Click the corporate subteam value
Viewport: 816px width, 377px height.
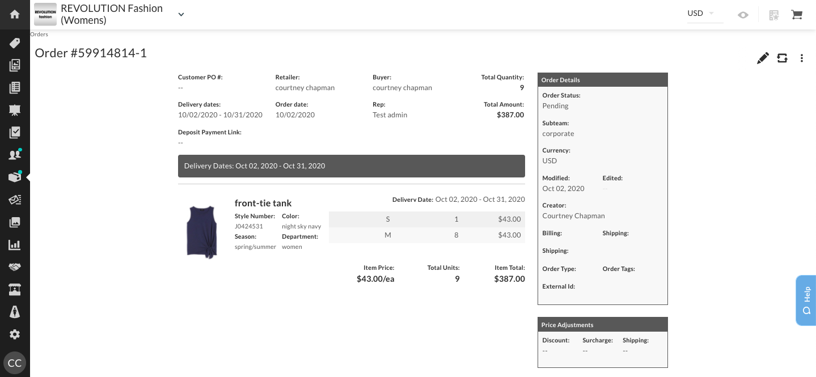(558, 134)
